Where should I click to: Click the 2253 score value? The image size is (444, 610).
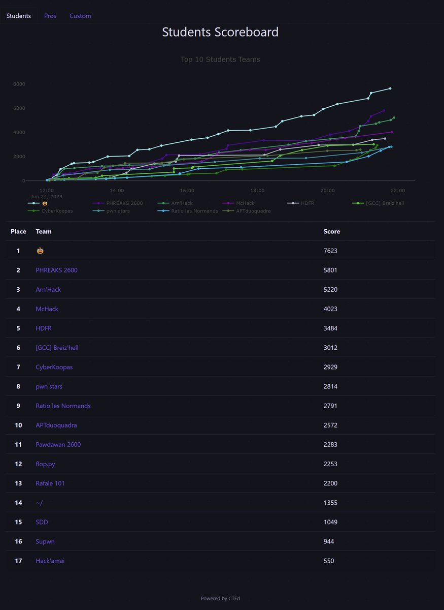pos(330,464)
